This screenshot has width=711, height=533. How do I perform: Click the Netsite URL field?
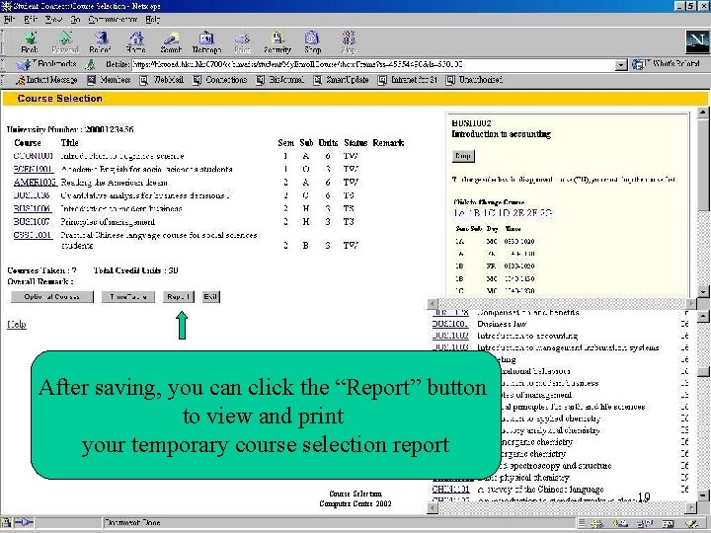(373, 65)
